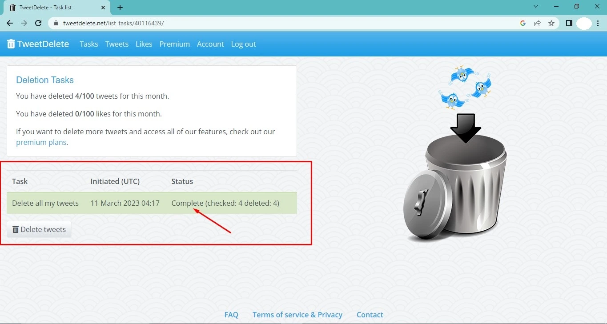Viewport: 607px width, 324px height.
Task: Click the profile avatar circle
Action: [584, 23]
